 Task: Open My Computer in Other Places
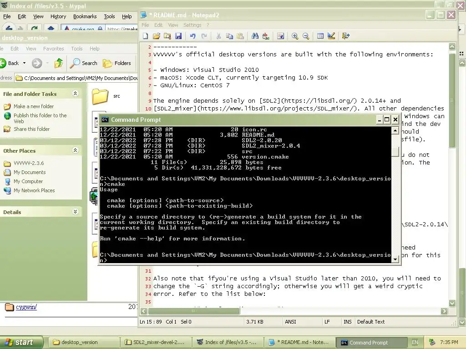click(28, 181)
